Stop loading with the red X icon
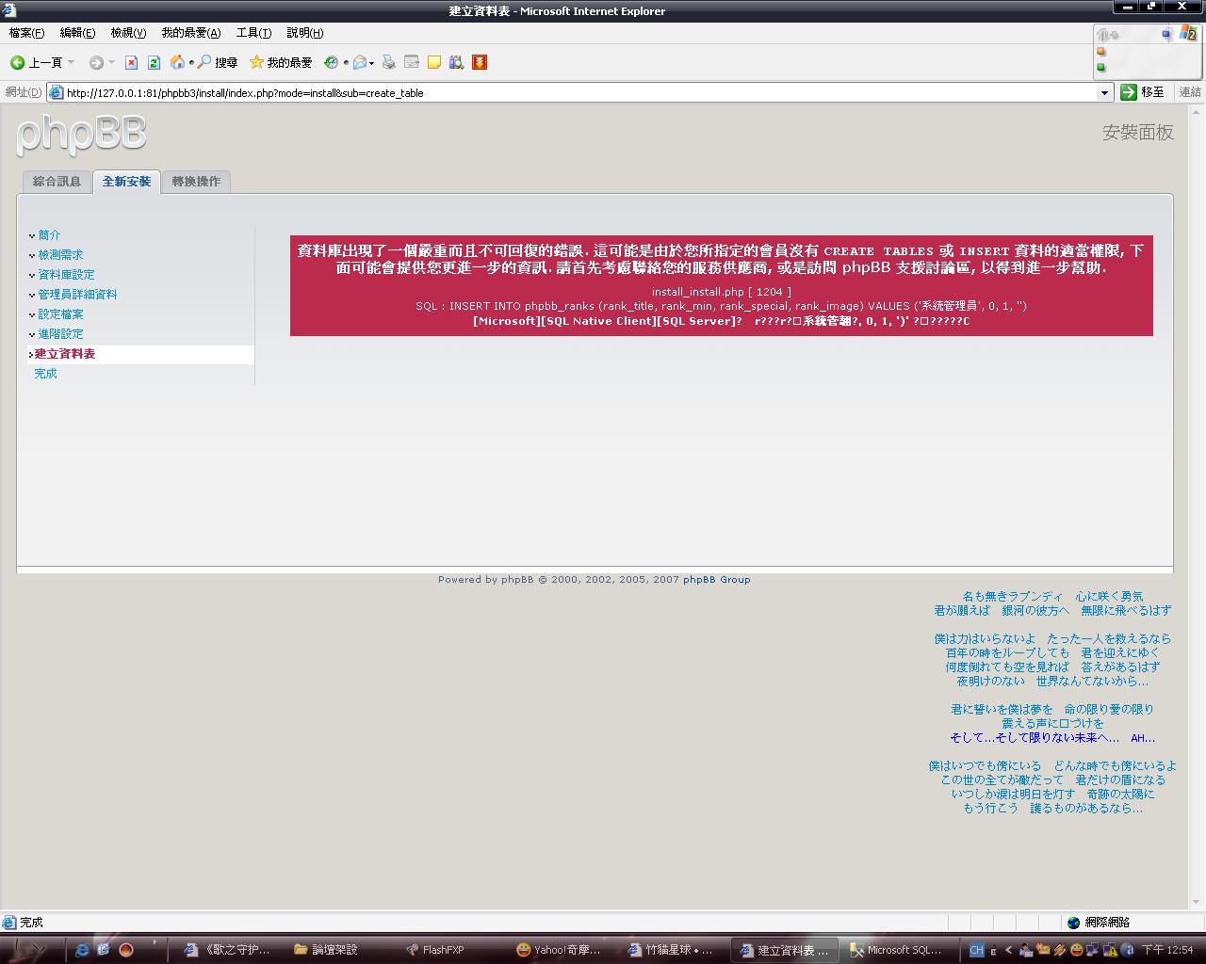The width and height of the screenshot is (1206, 964). coord(131,62)
